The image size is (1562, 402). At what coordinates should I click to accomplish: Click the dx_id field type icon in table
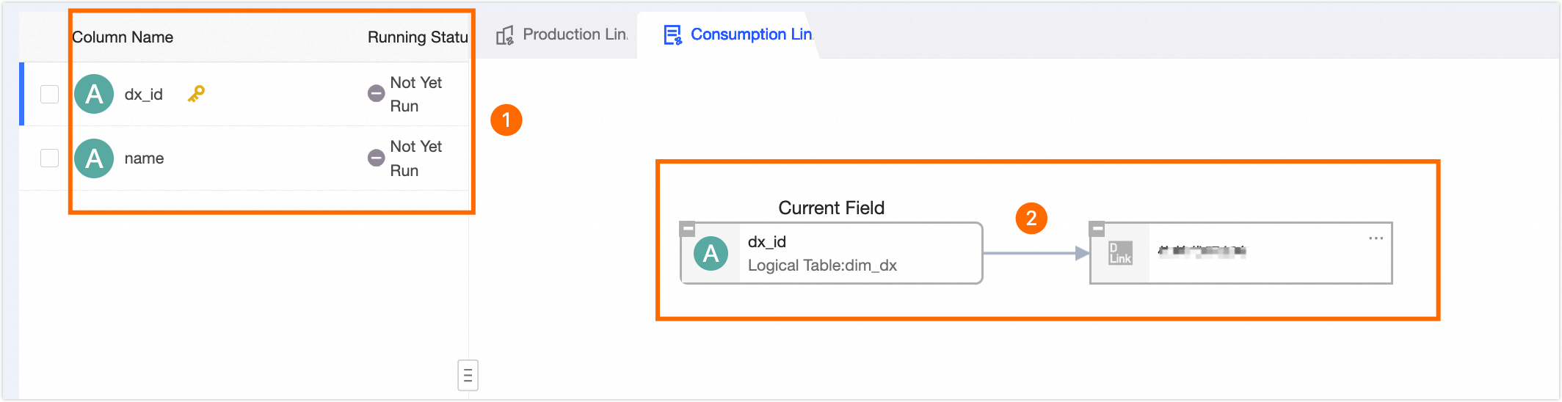coord(94,94)
